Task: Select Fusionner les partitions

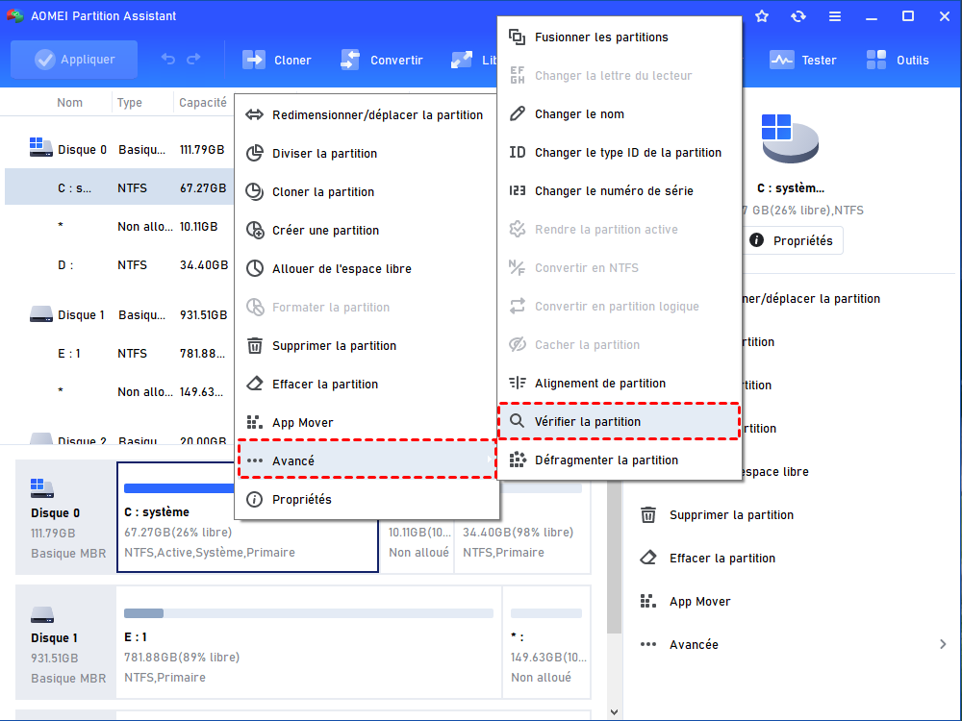Action: 619,37
